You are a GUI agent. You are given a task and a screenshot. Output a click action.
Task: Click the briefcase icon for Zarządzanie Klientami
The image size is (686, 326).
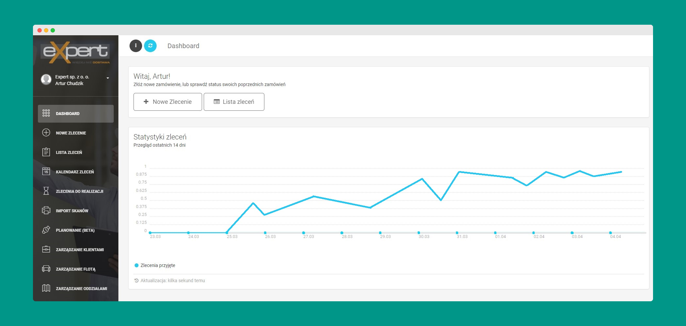click(x=46, y=249)
